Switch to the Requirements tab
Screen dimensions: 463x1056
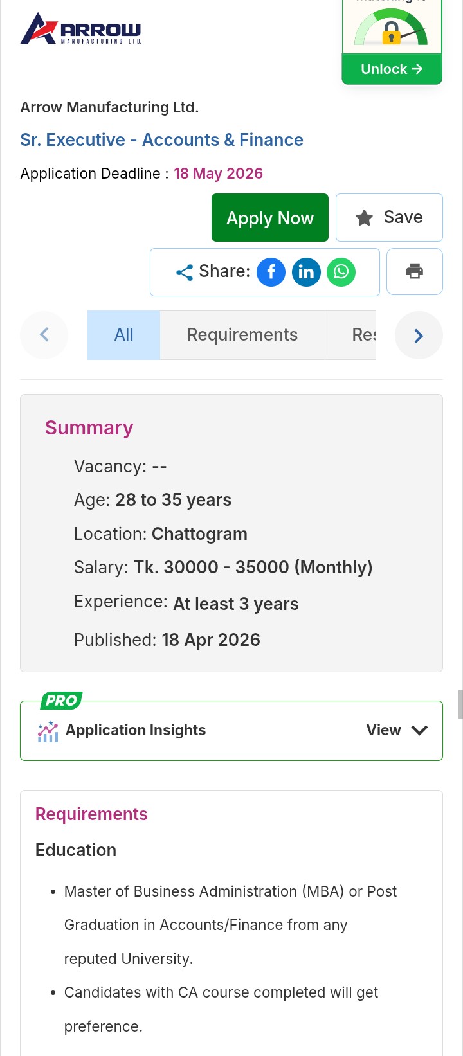[242, 335]
